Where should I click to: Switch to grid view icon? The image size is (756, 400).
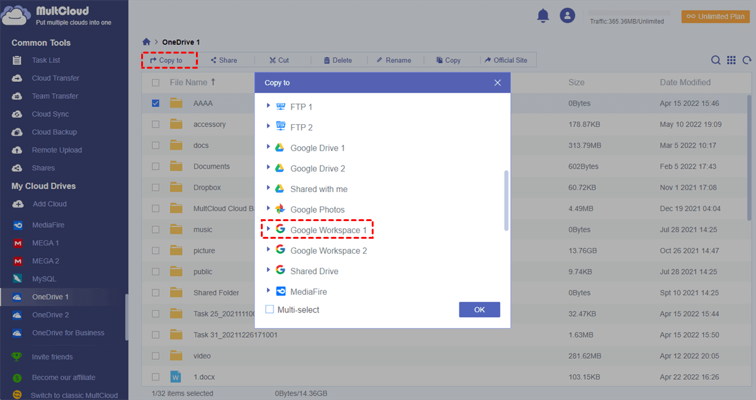coord(731,60)
